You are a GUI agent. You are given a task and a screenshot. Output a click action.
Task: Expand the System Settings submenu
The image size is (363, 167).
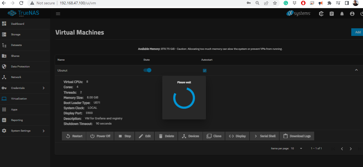[x=43, y=131]
